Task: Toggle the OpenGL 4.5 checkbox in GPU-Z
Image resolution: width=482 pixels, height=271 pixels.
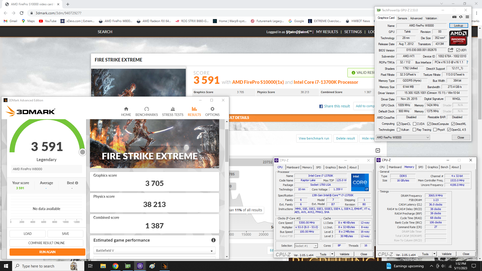Action: click(449, 130)
